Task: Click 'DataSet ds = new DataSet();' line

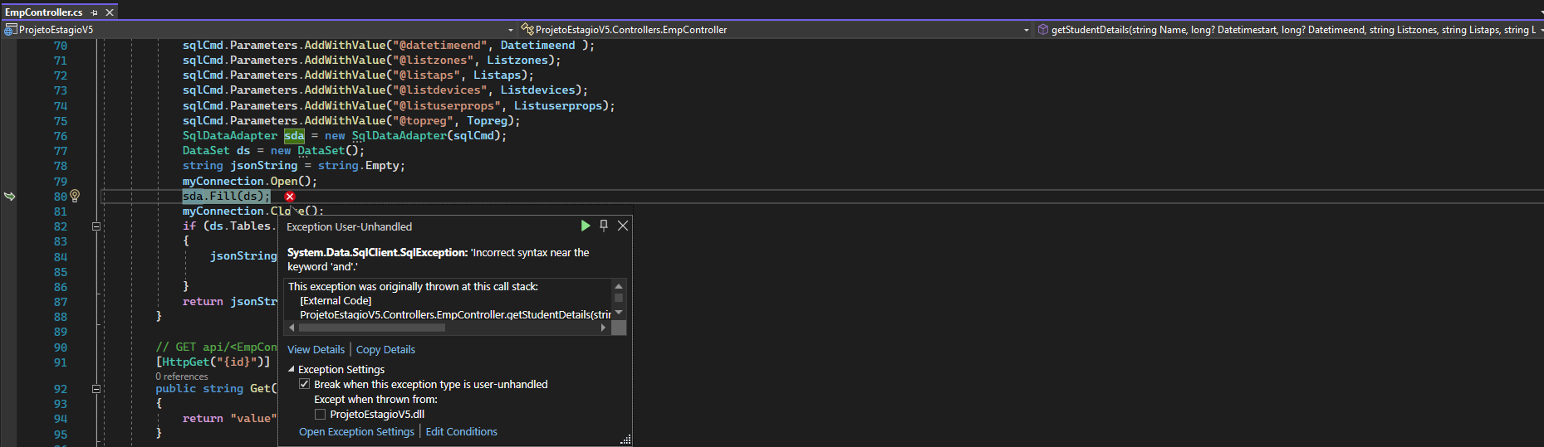Action: (x=273, y=151)
